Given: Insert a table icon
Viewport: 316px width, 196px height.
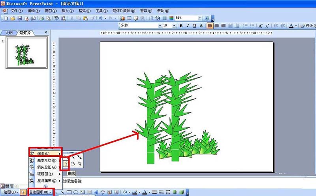Looking at the screenshot, I should 129,18.
